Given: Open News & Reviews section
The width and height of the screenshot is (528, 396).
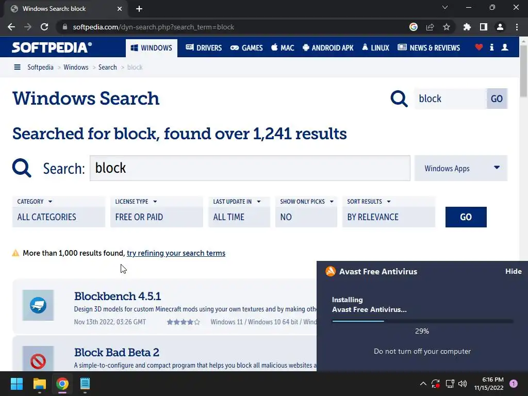Looking at the screenshot, I should pos(428,48).
